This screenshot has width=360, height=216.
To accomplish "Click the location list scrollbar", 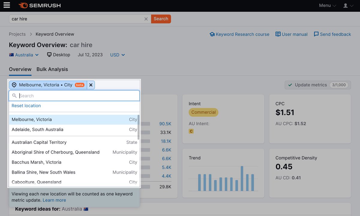I will [x=138, y=127].
